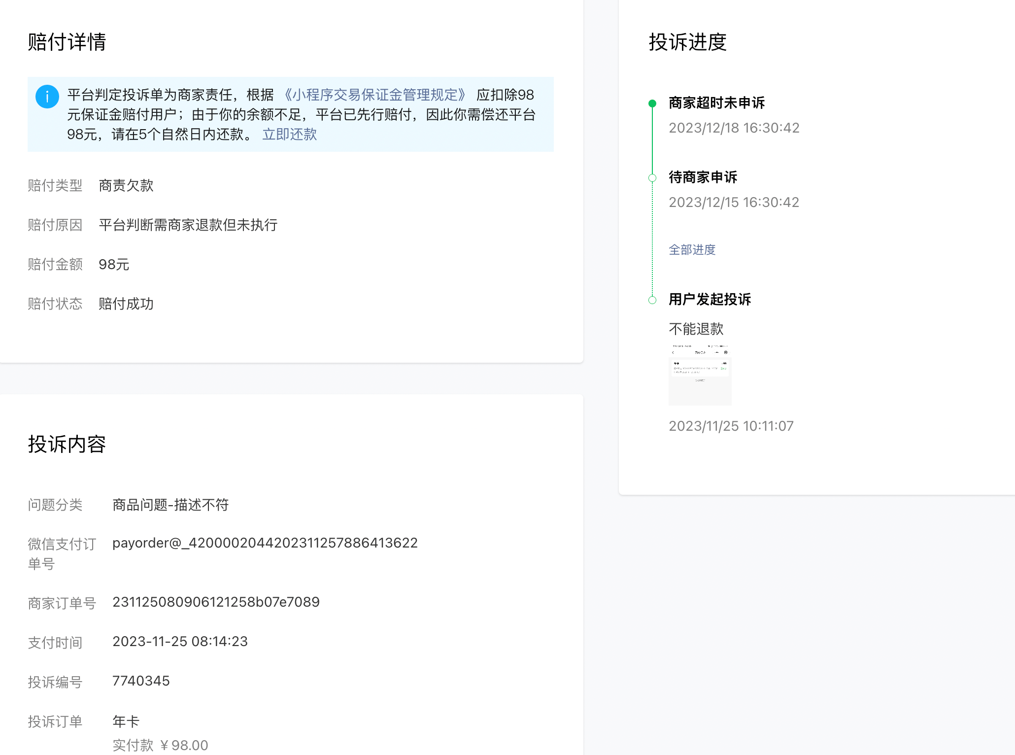Click the timeline marker for 待商家申诉

[x=652, y=178]
